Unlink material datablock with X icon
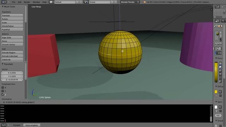Viewport: 226px width, 127px height. (218, 49)
